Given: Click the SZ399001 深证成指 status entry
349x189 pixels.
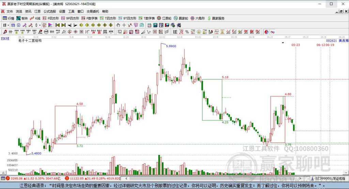Looking at the screenshot, I should pyautogui.click(x=328, y=178).
